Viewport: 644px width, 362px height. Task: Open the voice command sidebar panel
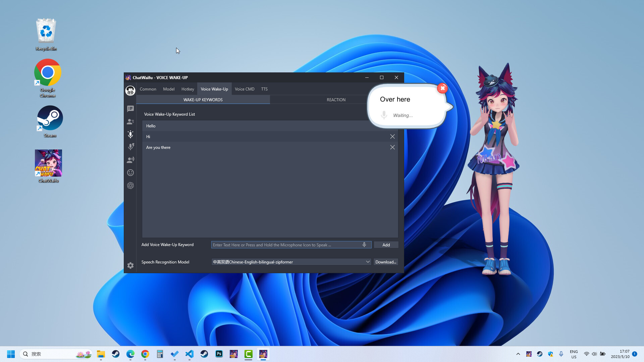[130, 147]
